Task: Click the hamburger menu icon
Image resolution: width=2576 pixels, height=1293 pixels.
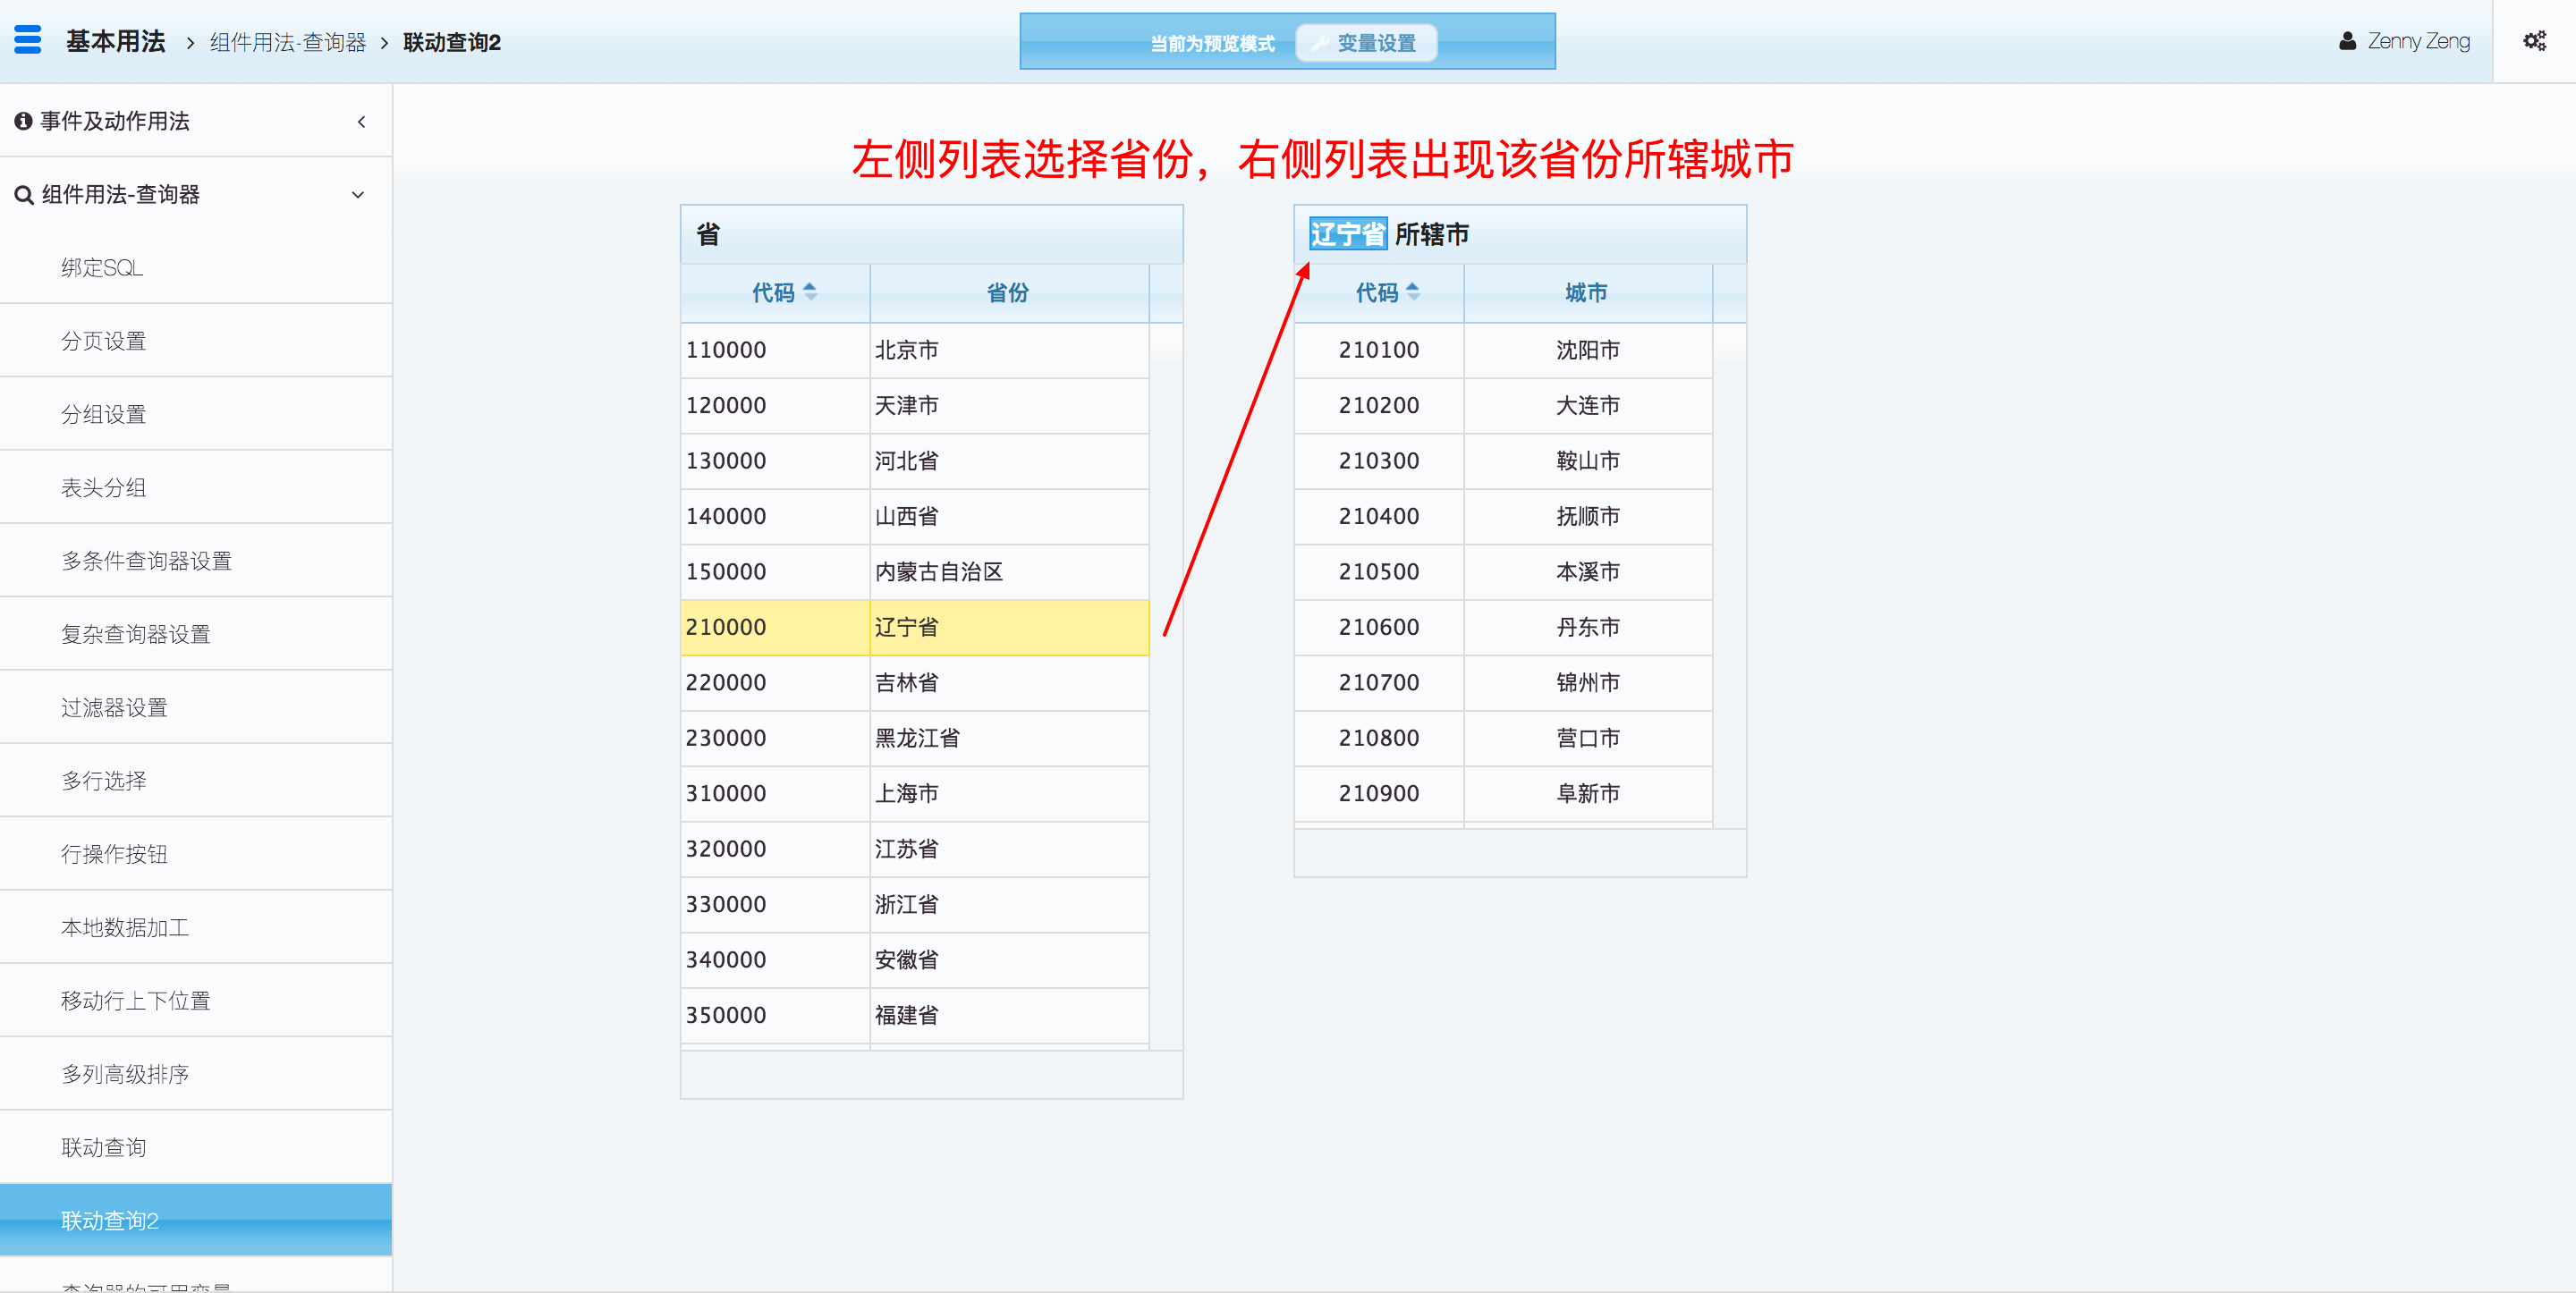Action: [x=28, y=40]
